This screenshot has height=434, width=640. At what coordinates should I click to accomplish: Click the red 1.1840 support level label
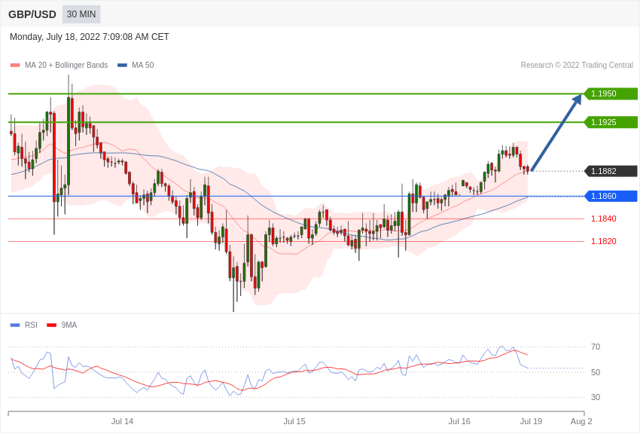603,219
